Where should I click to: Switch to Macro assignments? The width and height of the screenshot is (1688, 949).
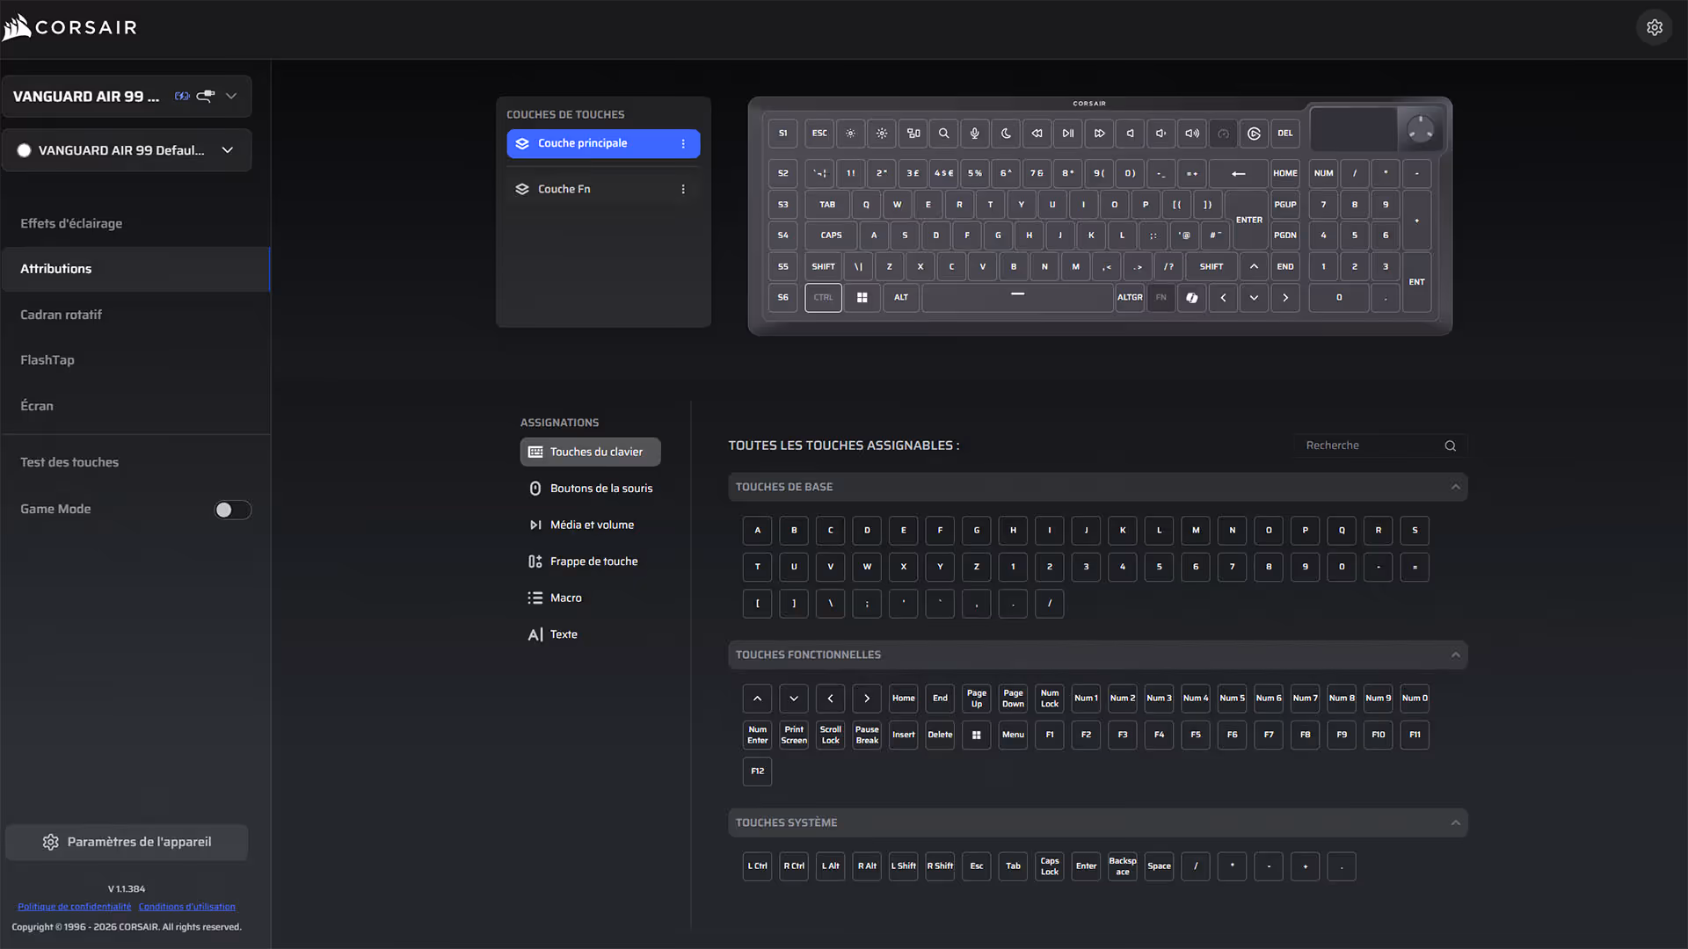tap(590, 598)
